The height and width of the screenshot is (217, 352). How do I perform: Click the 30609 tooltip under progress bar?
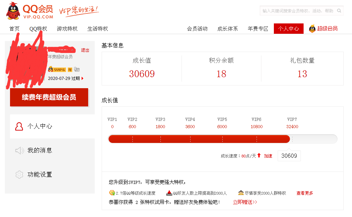pyautogui.click(x=289, y=156)
